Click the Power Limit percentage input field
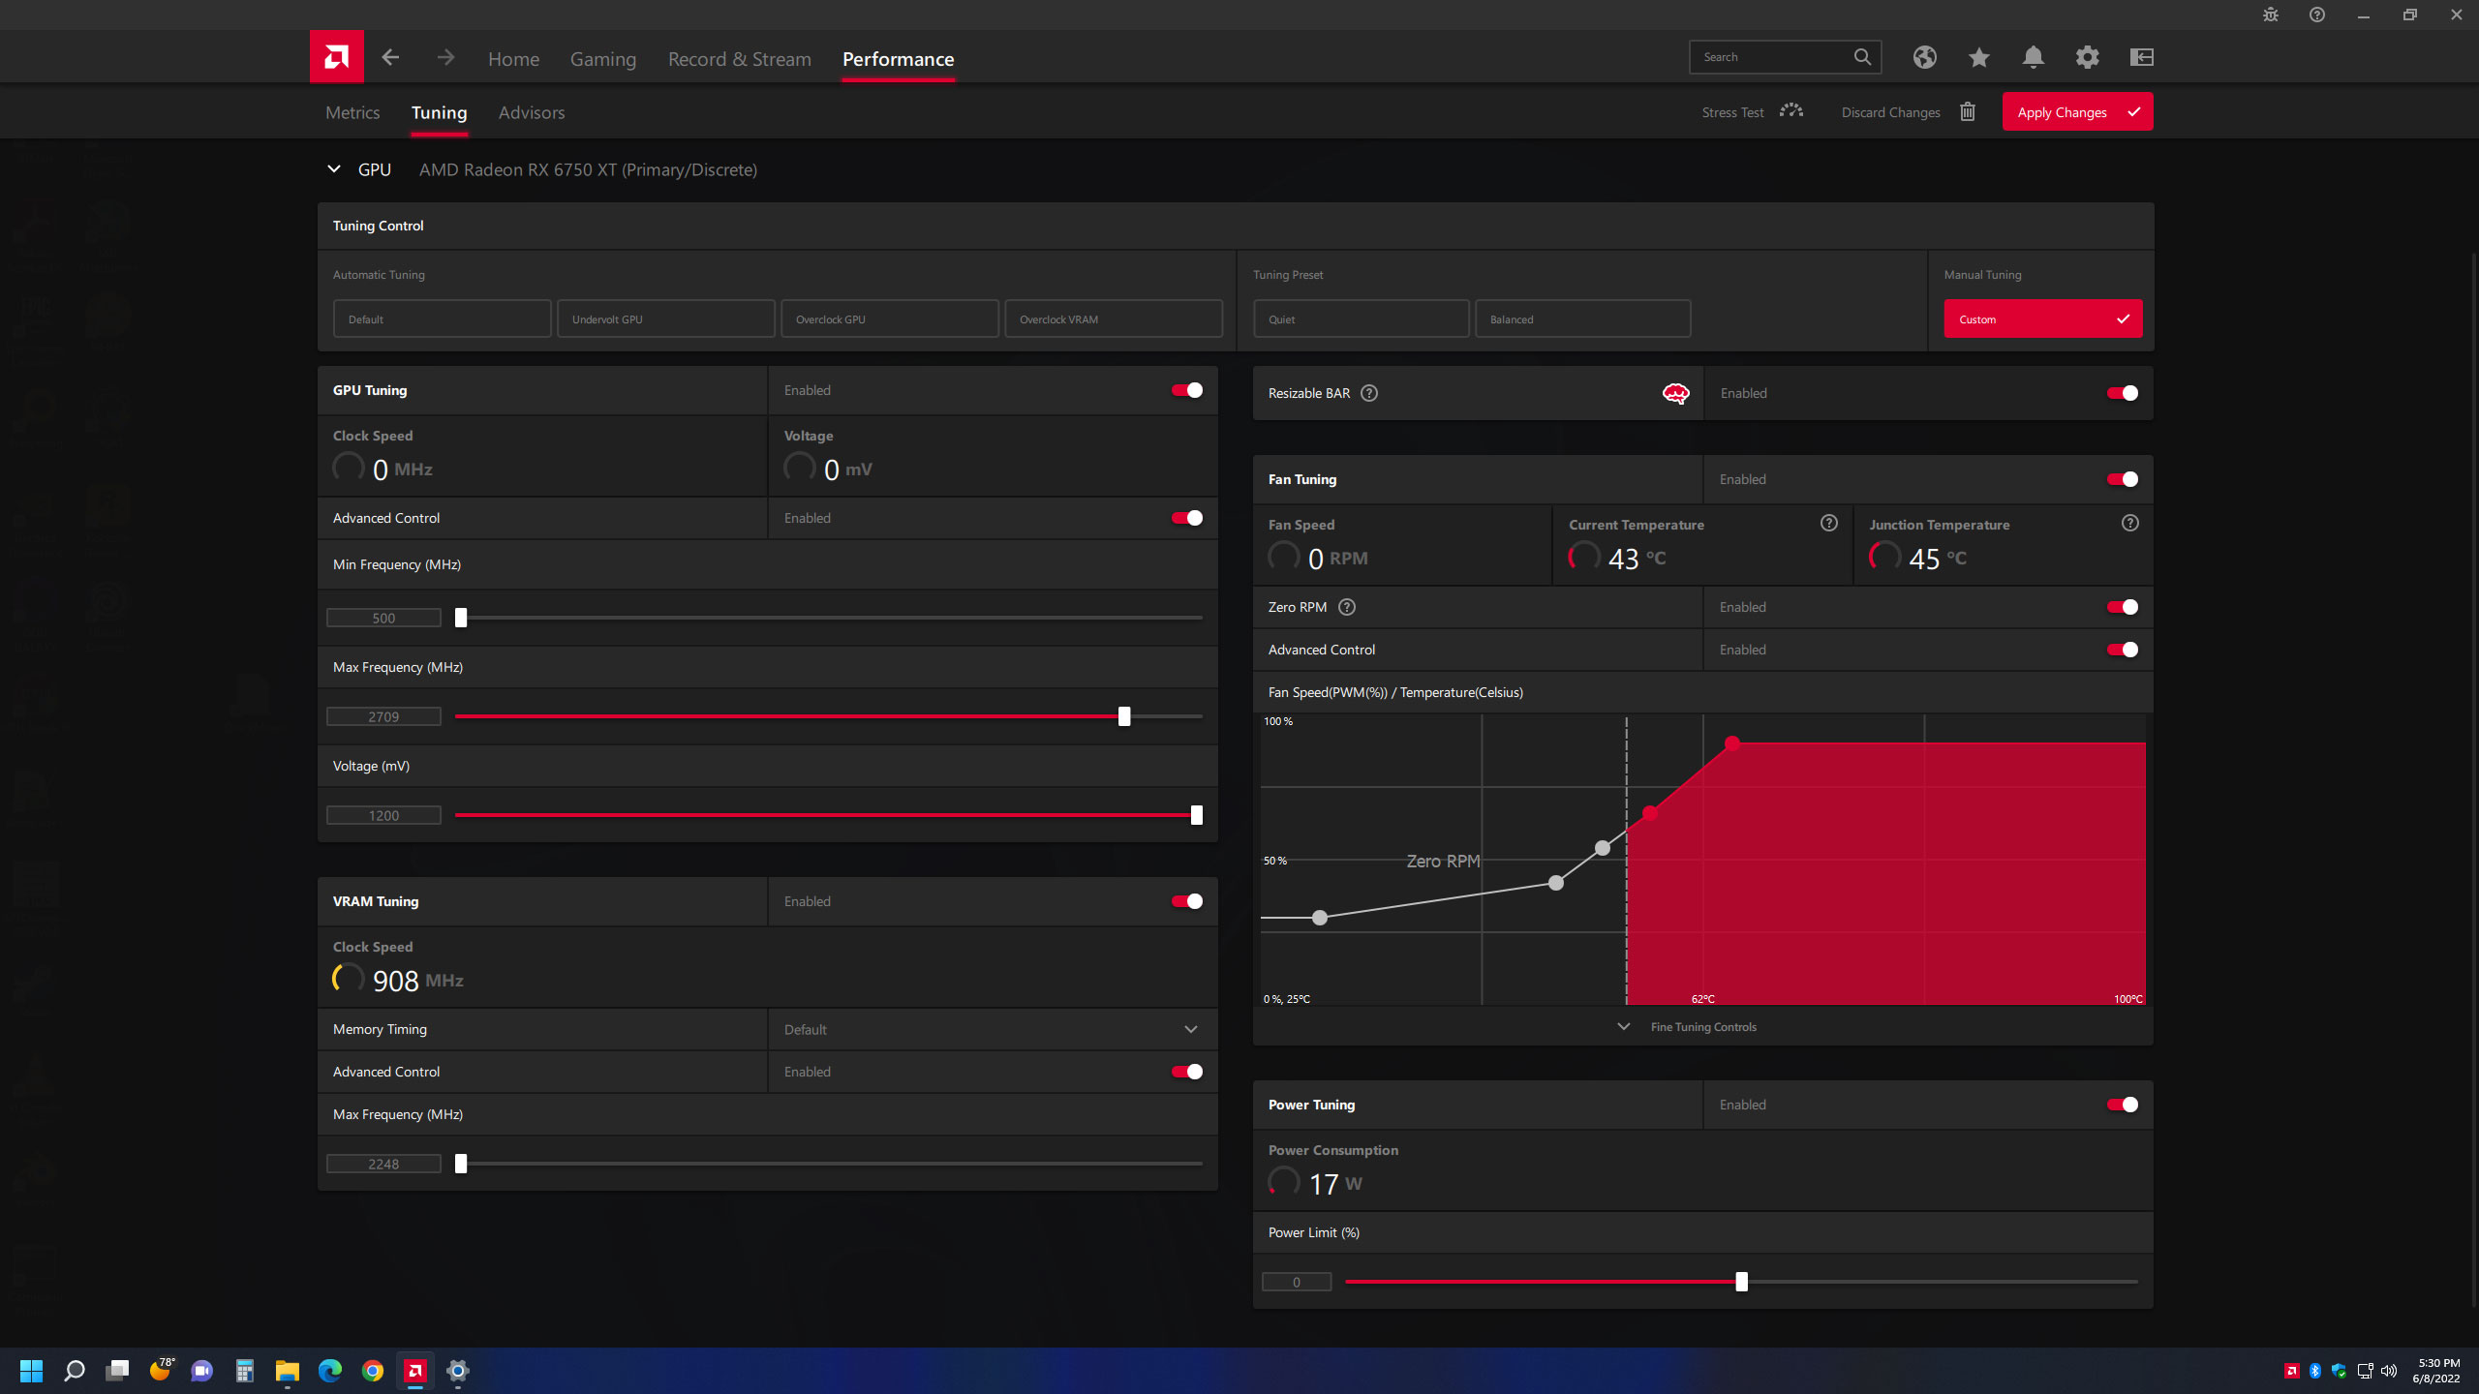 (1296, 1282)
